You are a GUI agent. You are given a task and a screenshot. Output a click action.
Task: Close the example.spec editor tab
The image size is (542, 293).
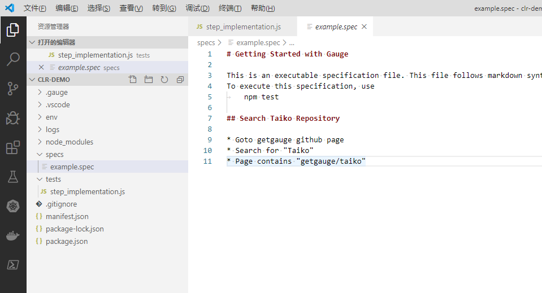click(364, 27)
